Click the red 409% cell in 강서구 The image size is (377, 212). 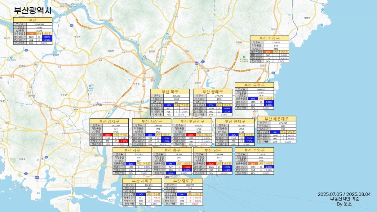click(x=108, y=135)
